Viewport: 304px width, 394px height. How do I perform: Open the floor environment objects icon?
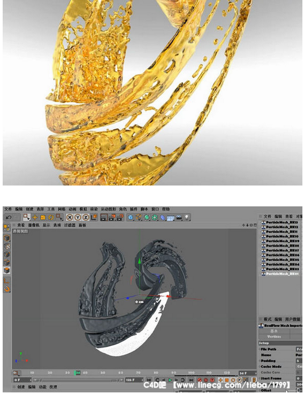(171, 218)
